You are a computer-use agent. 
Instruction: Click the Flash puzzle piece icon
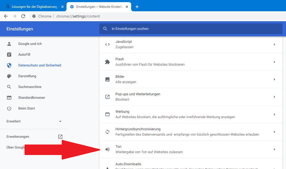[x=107, y=62]
